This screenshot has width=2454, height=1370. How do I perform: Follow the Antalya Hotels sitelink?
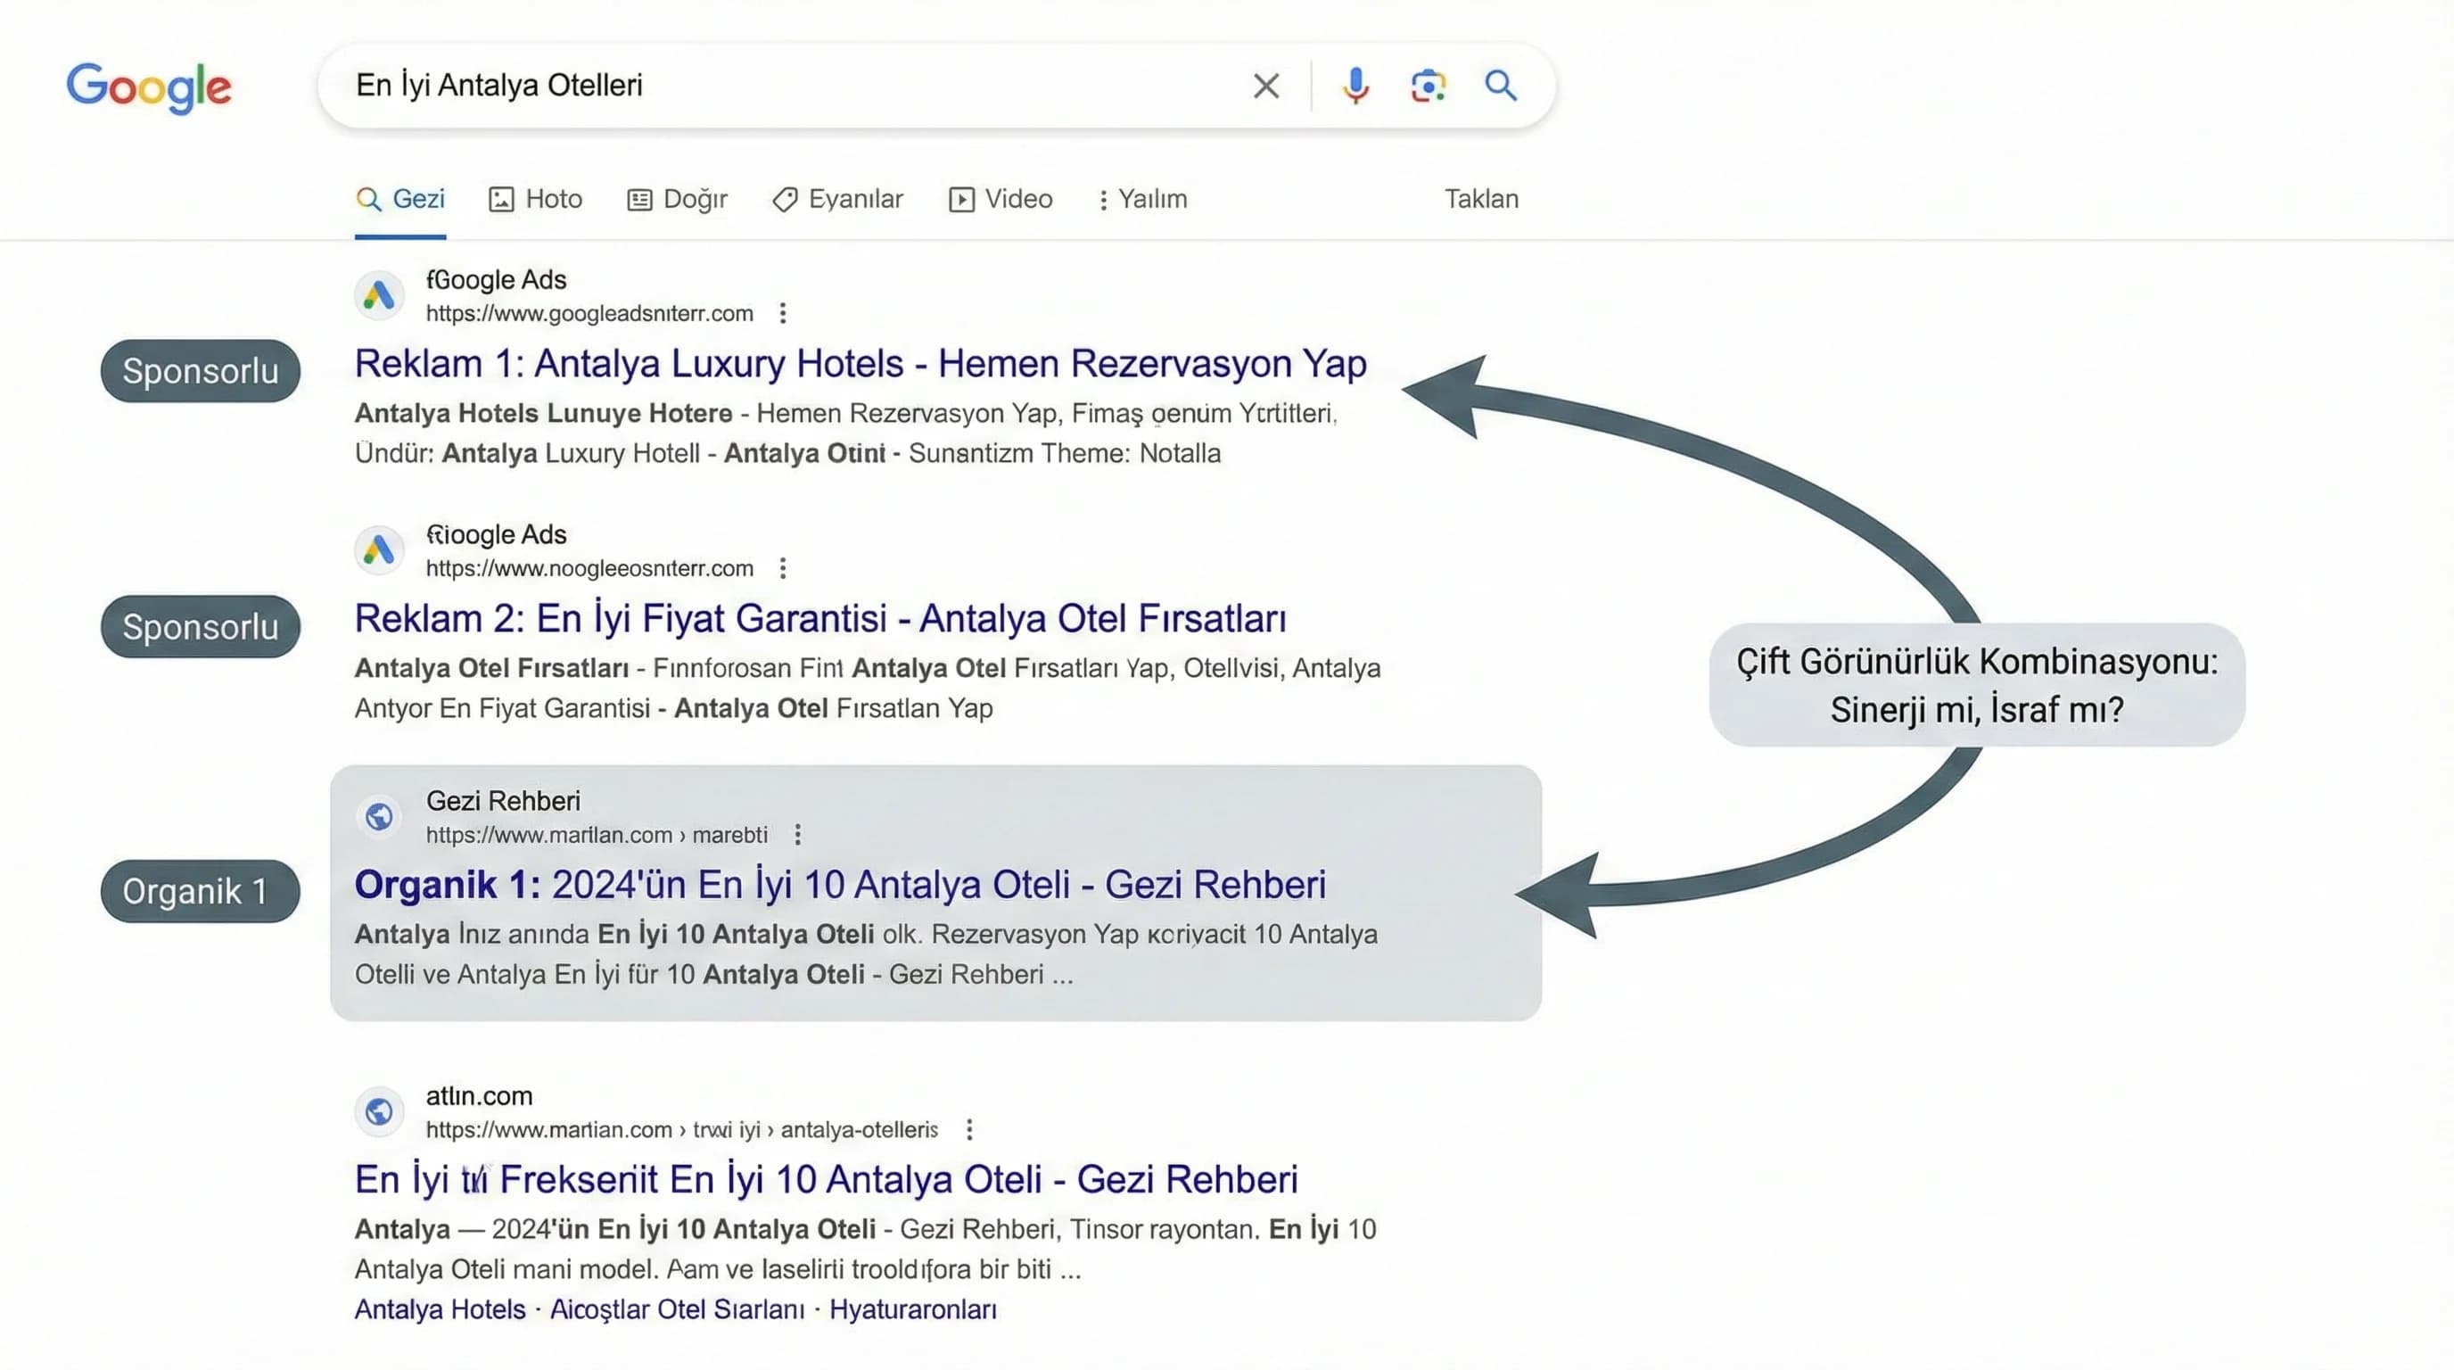click(441, 1310)
